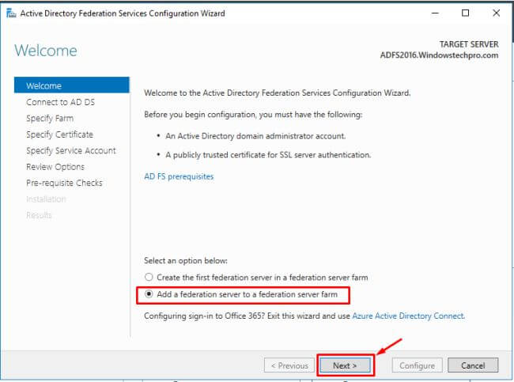The width and height of the screenshot is (514, 382).
Task: Open the Azure Active Directory Connect link
Action: (x=409, y=316)
